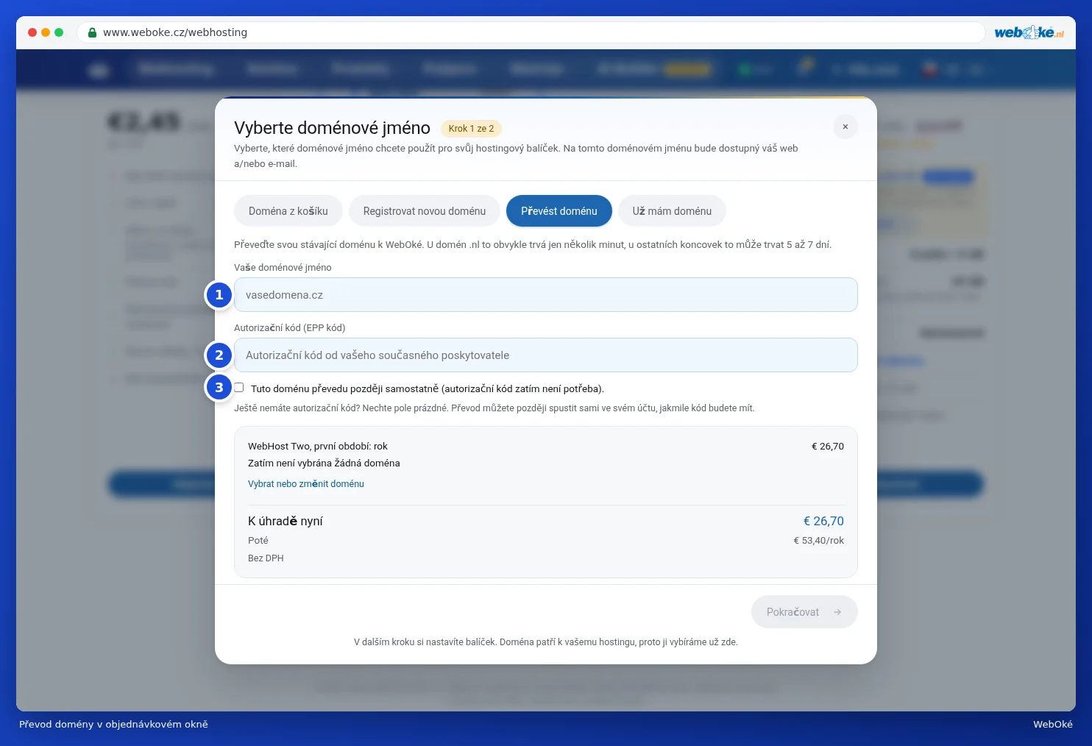Click the 'K úhradě nyní' label
This screenshot has height=746, width=1092.
pyautogui.click(x=286, y=521)
